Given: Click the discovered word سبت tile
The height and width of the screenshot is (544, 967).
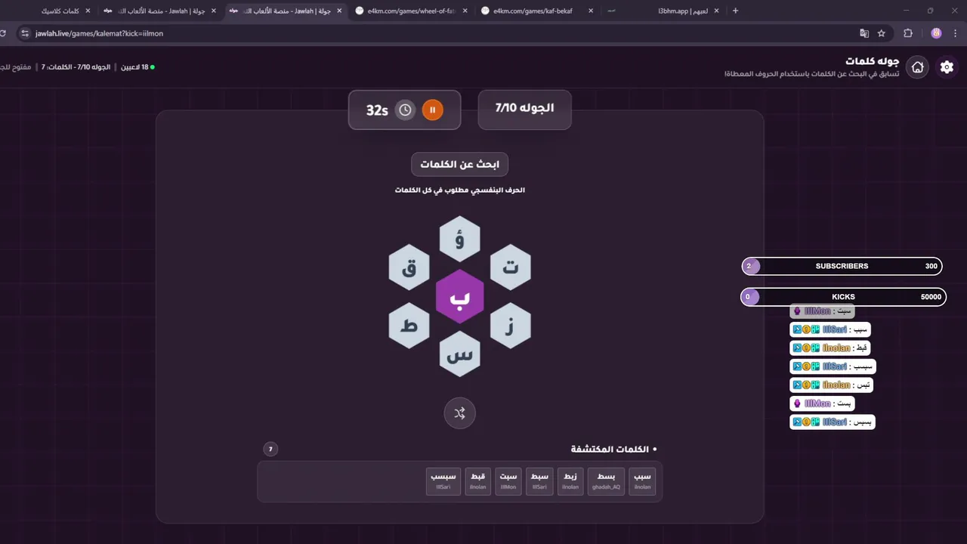Looking at the screenshot, I should (508, 481).
